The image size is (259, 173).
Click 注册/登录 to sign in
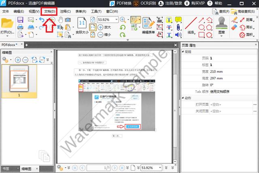point(170,3)
